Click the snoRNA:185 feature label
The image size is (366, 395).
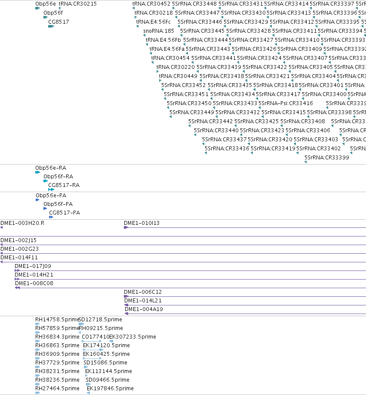159,31
